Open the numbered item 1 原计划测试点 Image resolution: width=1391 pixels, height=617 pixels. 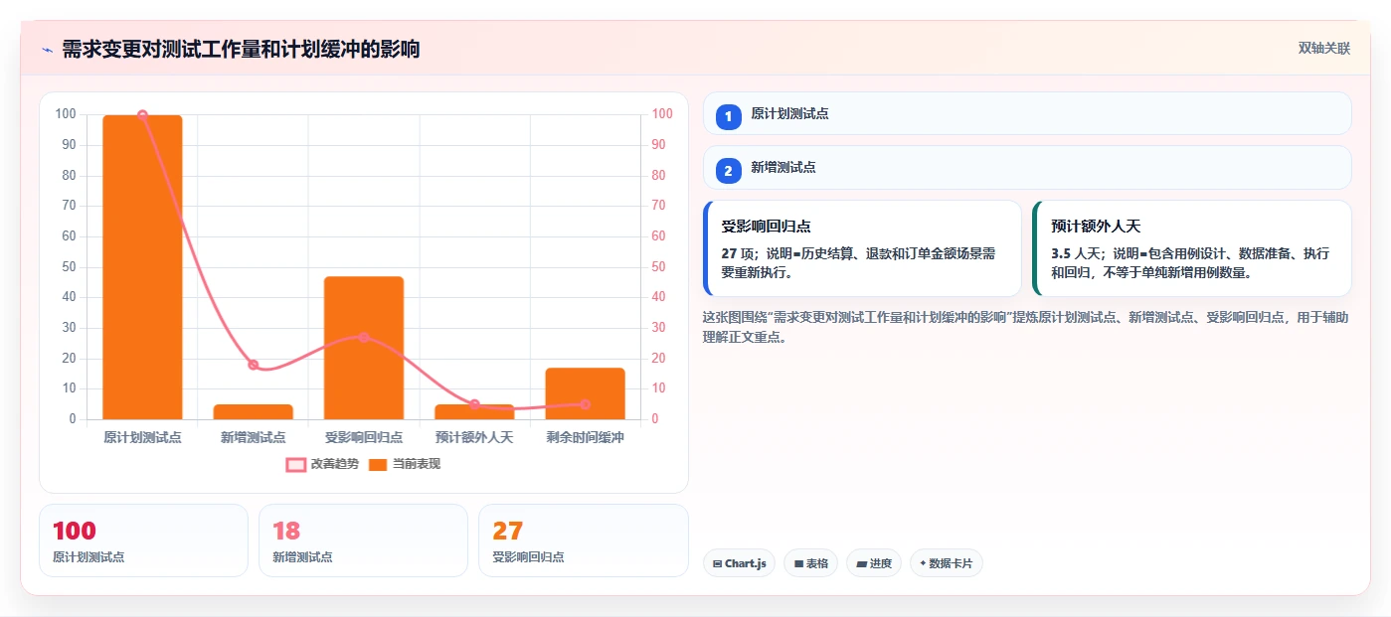pos(1027,113)
